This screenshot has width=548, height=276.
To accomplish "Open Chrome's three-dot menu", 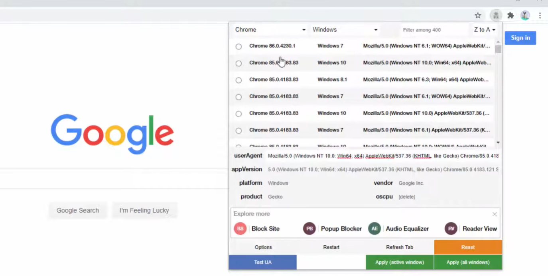I will tap(540, 16).
